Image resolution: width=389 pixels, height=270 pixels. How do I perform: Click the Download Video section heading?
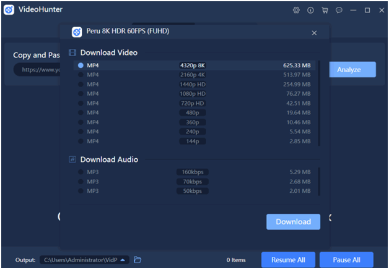click(x=108, y=53)
